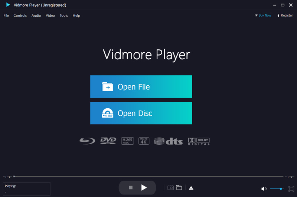Mute audio with the speaker icon
Screen dimensions: 297x197
click(264, 189)
